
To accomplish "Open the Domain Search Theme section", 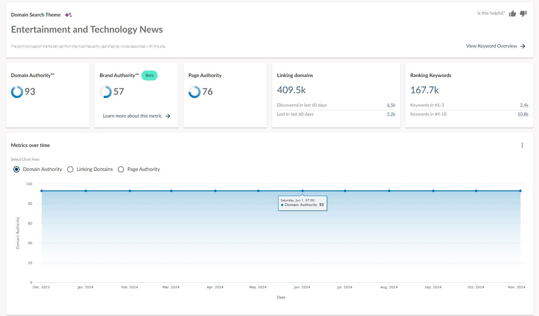I will pyautogui.click(x=36, y=14).
